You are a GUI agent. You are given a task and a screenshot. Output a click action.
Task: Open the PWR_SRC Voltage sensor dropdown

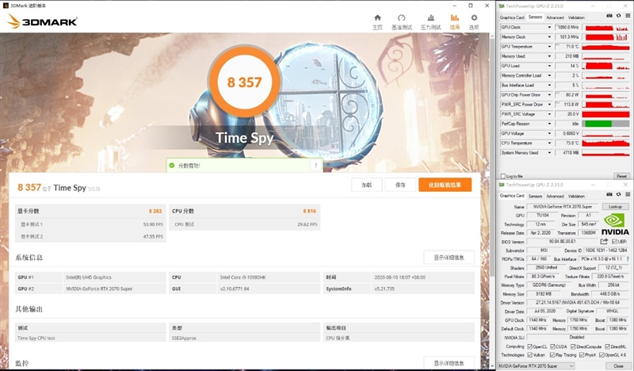coord(549,114)
